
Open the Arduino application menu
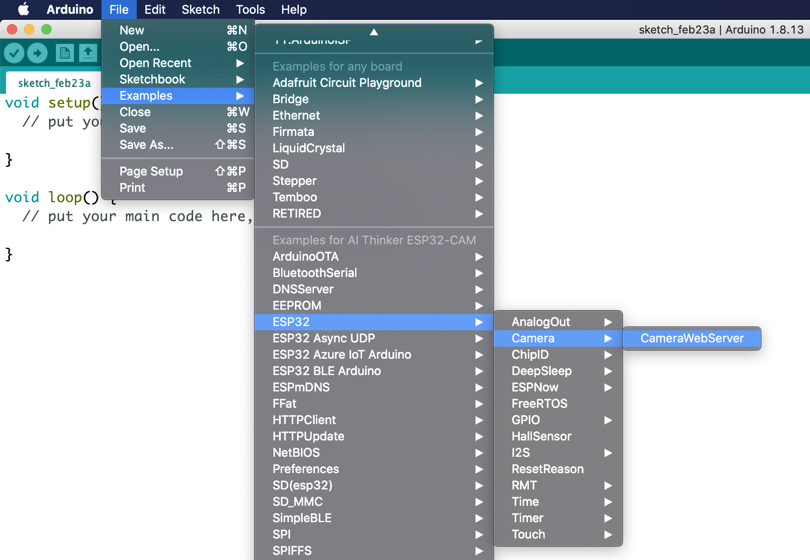coord(70,9)
